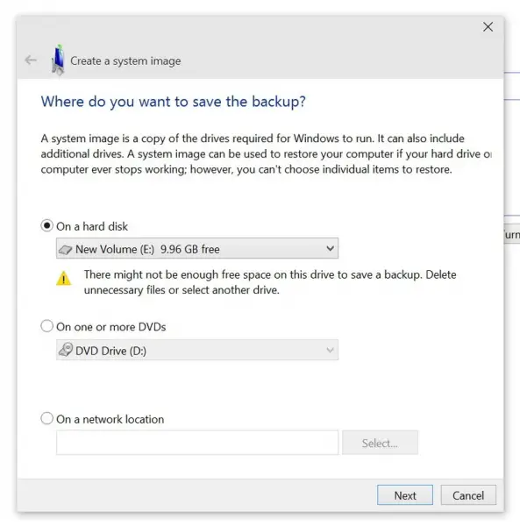Click the Create a system image title text
Viewport: 520px width, 526px height.
[125, 61]
